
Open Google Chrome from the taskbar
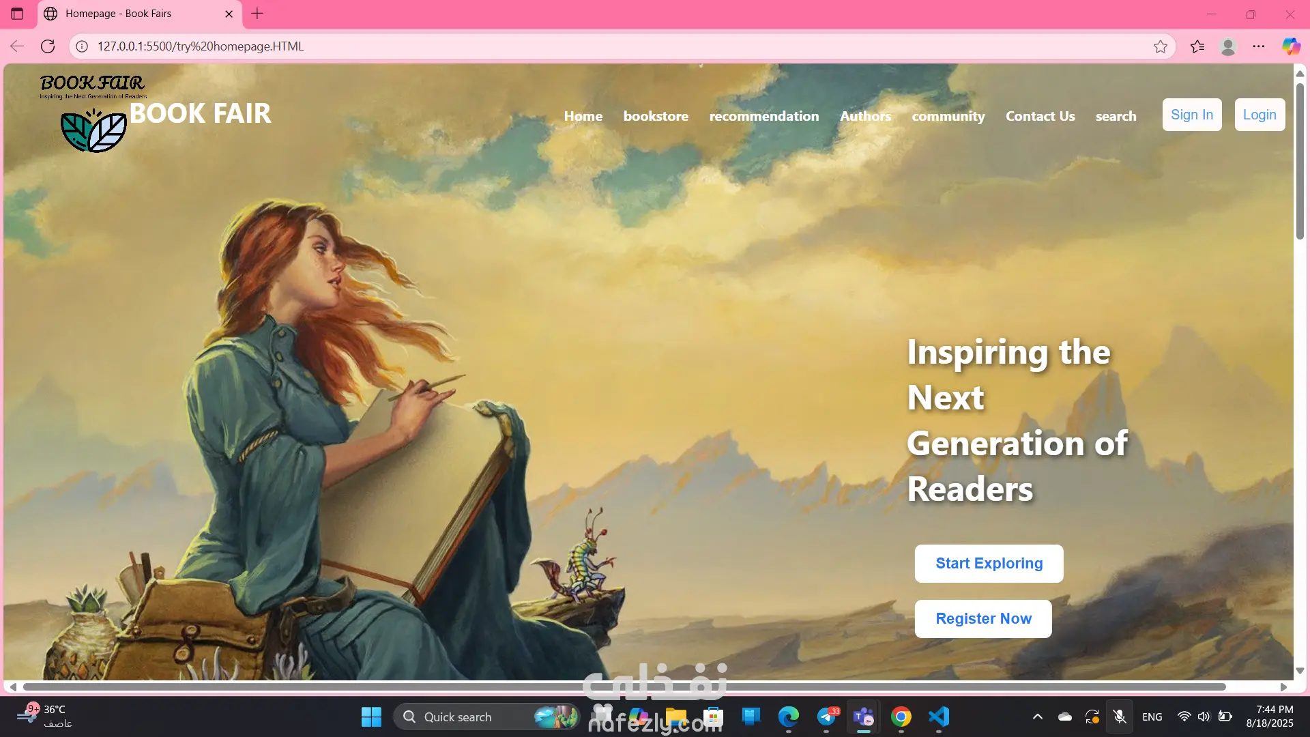(901, 717)
